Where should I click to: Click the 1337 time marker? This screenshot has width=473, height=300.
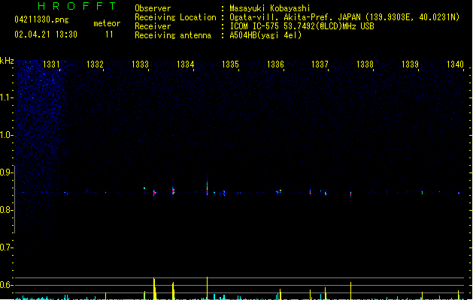(x=320, y=64)
